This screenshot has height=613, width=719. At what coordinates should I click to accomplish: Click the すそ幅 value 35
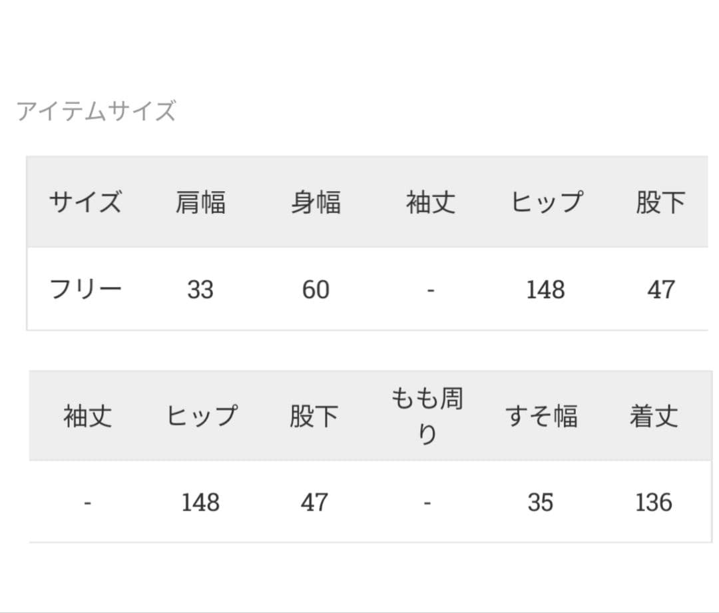pos(541,503)
